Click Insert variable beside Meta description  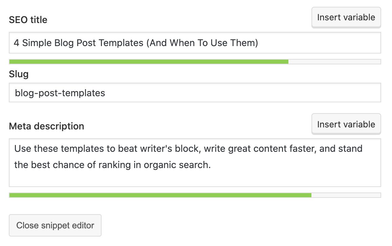[346, 124]
